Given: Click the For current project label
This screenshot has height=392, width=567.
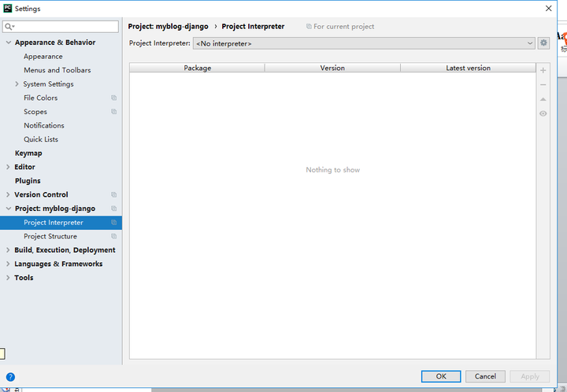Looking at the screenshot, I should coord(344,27).
